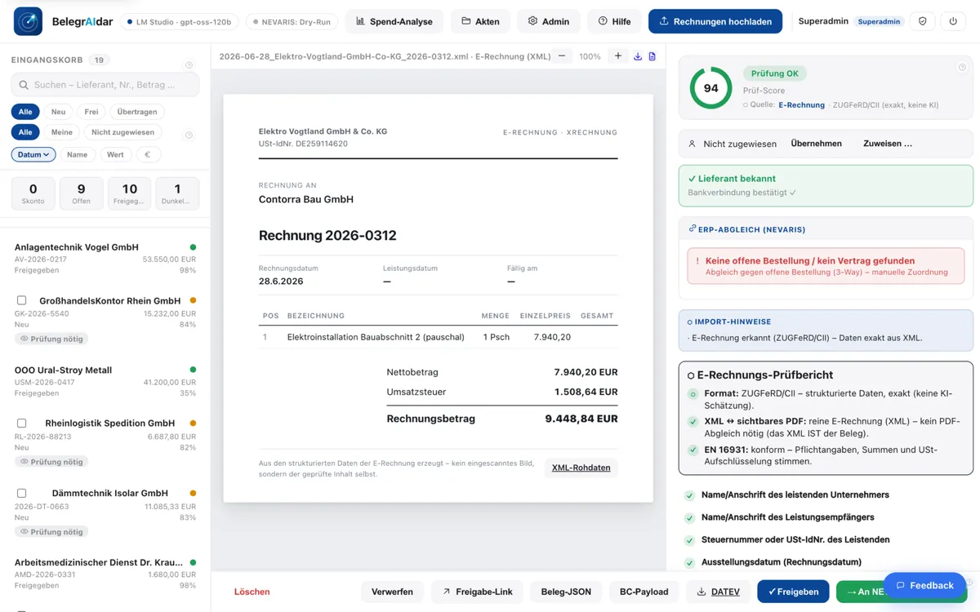Open the help icon on the Prüf-Score card

[x=962, y=68]
